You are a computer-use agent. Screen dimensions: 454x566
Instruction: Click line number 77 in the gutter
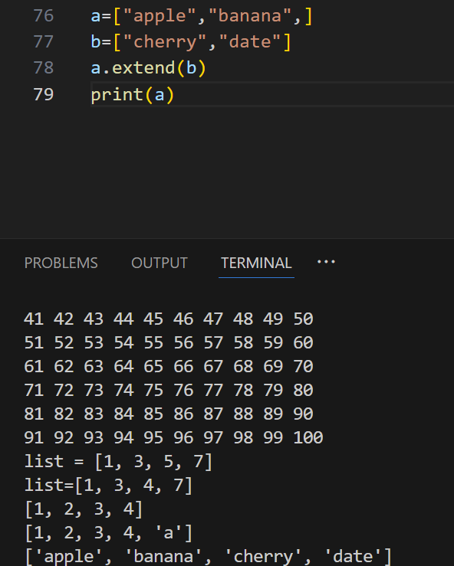(x=44, y=42)
